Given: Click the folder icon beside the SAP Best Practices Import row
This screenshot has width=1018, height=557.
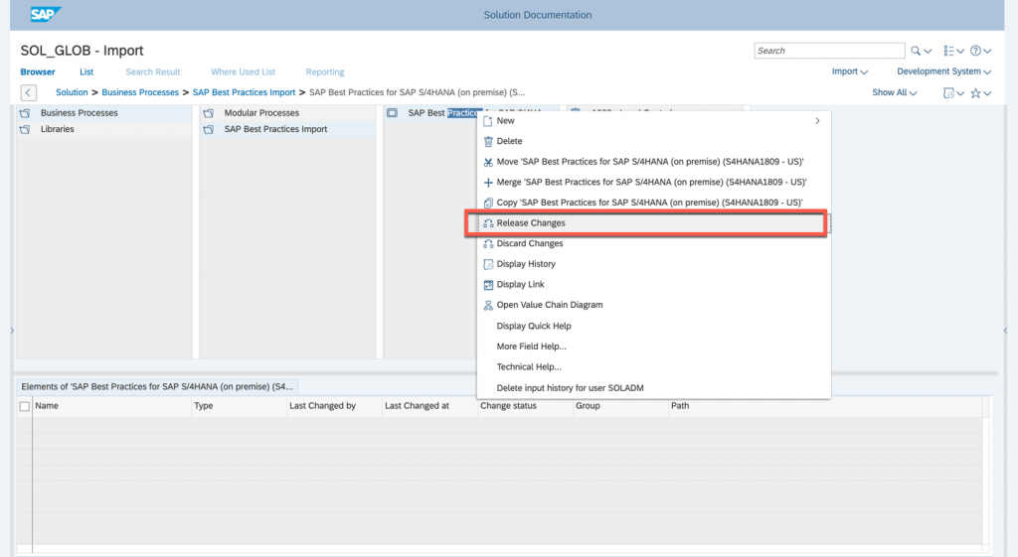Looking at the screenshot, I should [209, 129].
